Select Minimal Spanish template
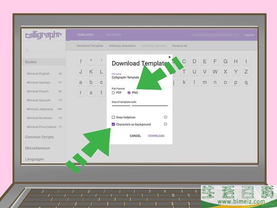The image size is (277, 208). (x=44, y=100)
